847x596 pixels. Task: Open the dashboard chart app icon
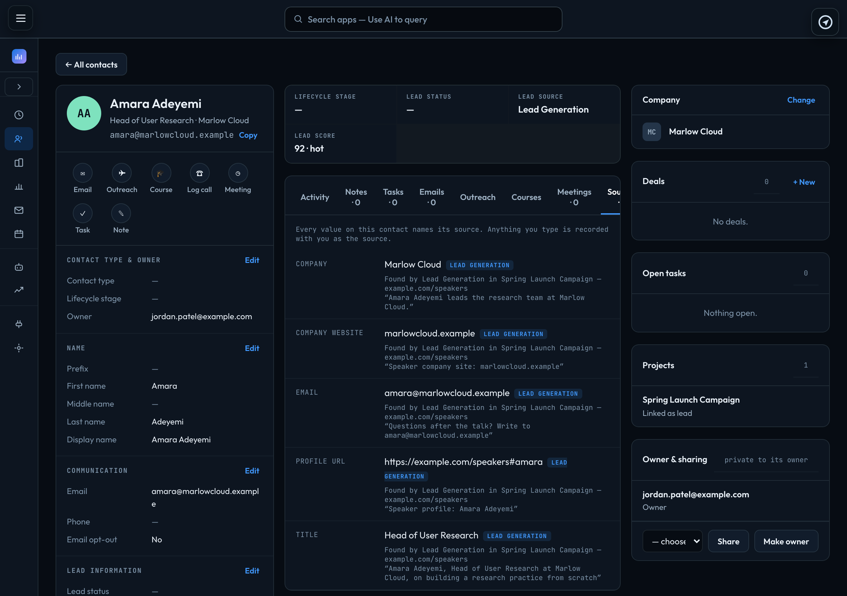[x=19, y=57]
